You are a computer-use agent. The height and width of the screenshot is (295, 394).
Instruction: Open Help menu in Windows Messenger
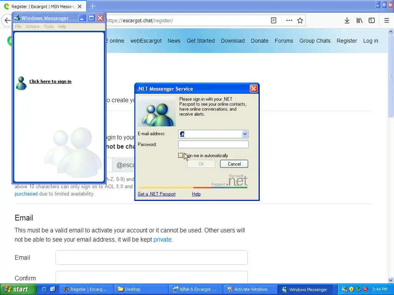click(62, 27)
